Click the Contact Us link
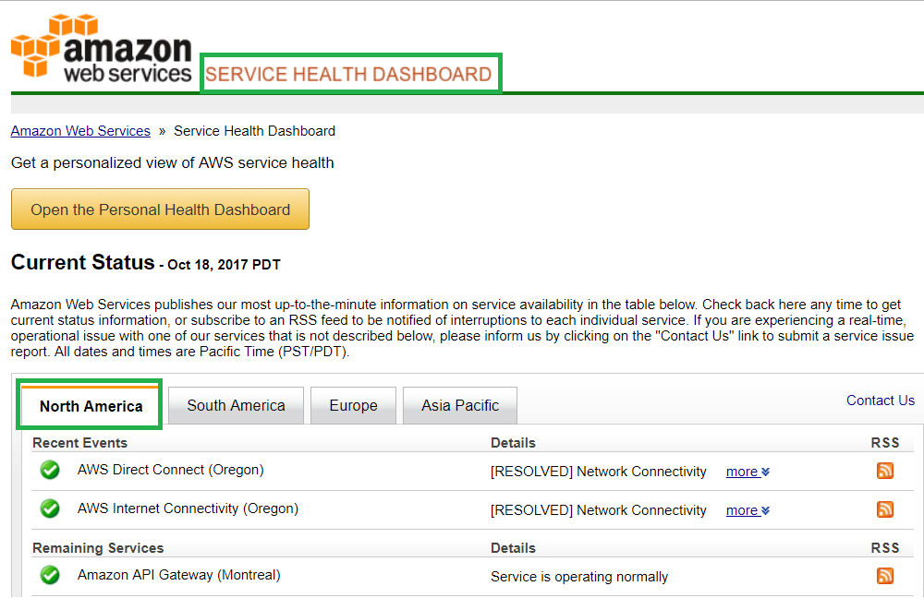Image resolution: width=924 pixels, height=598 pixels. 881,401
